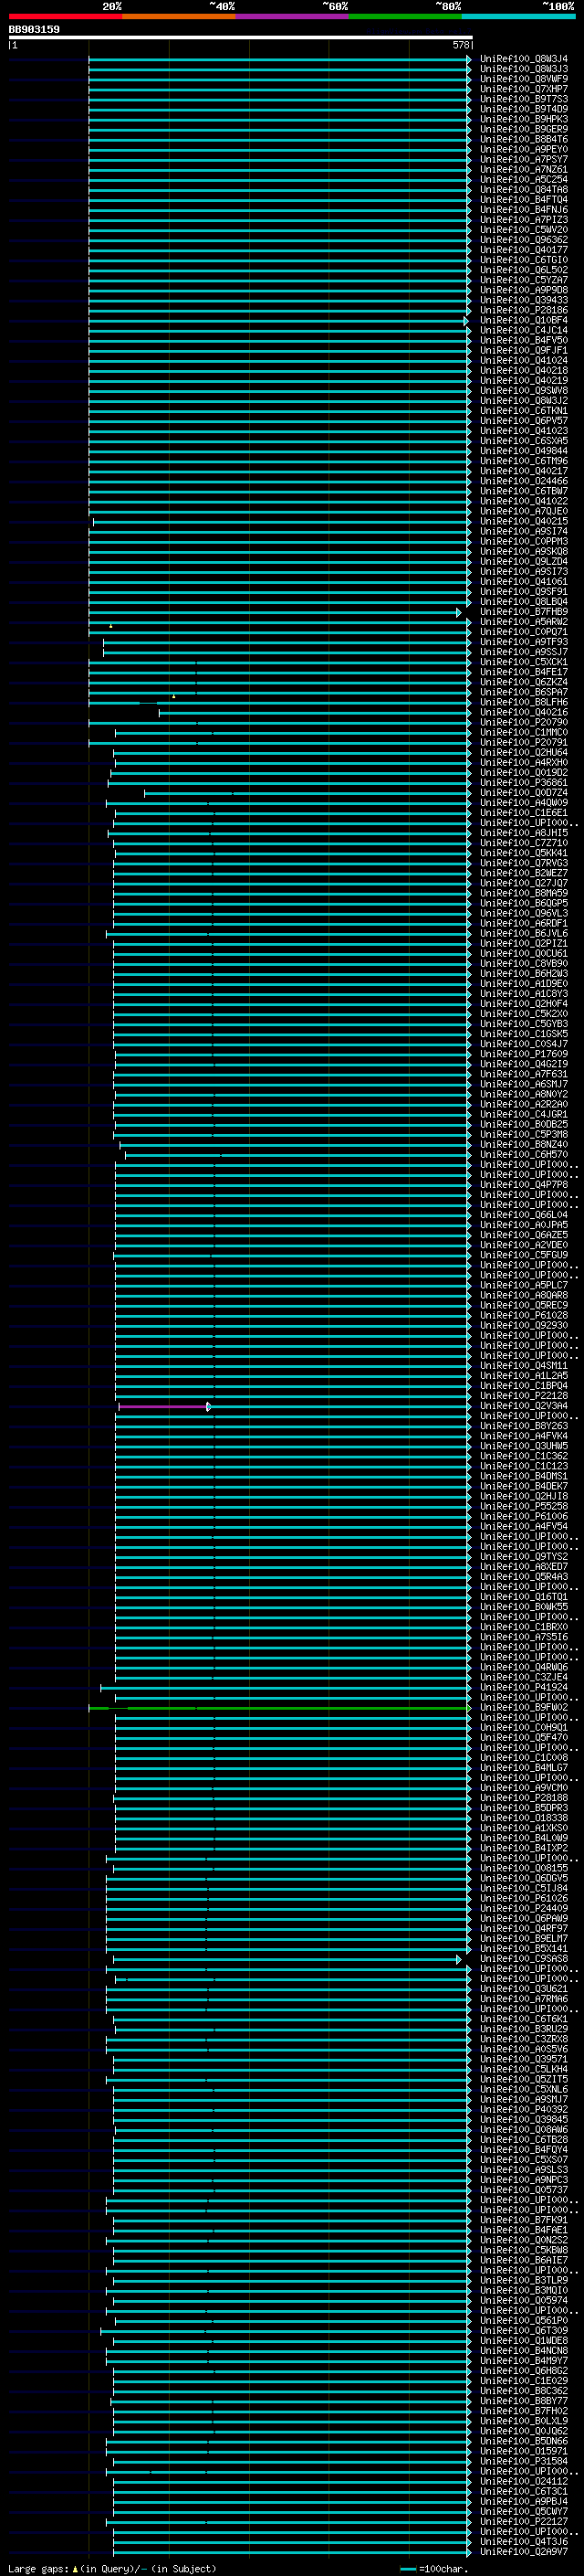
Task: Select the UniRef100_Q2V3A4 label
Action: [x=524, y=1406]
